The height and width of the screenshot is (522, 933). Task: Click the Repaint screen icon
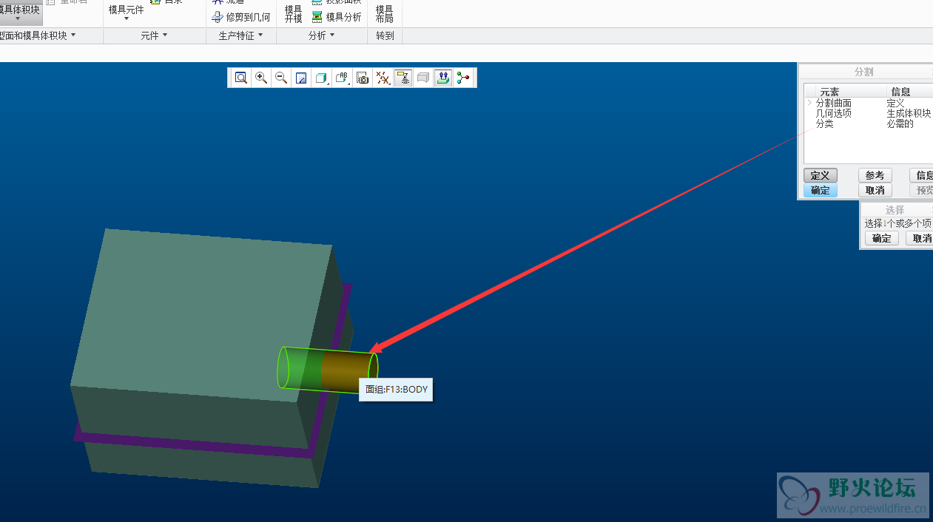(301, 78)
